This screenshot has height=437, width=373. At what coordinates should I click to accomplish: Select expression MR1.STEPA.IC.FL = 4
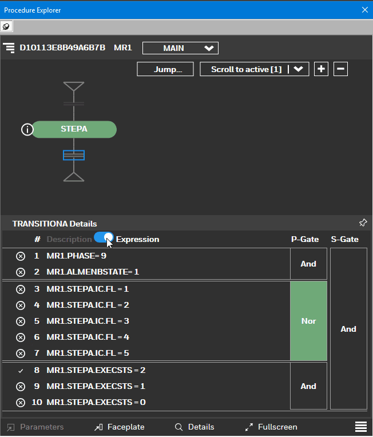(88, 337)
